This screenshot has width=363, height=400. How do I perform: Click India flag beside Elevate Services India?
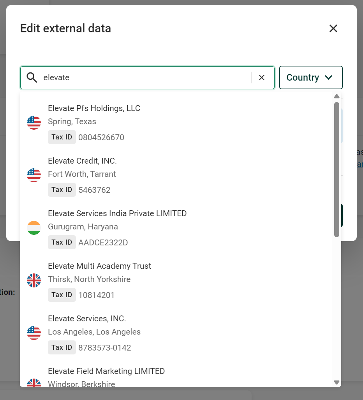[x=34, y=228]
